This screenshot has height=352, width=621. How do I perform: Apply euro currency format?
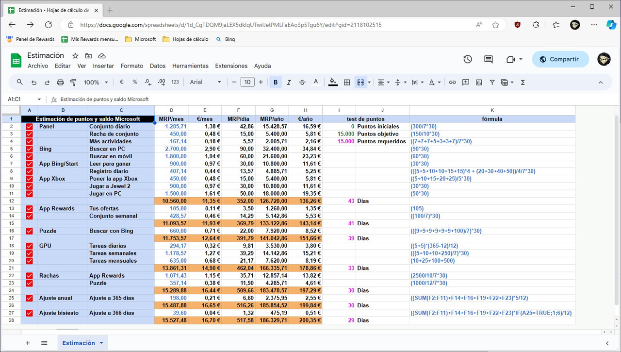point(121,82)
